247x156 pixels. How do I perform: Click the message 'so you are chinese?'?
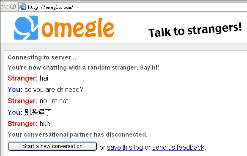tap(54, 90)
